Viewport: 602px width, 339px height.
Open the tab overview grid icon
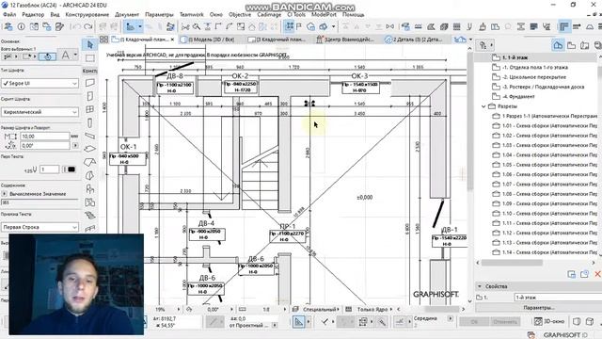[x=103, y=40]
